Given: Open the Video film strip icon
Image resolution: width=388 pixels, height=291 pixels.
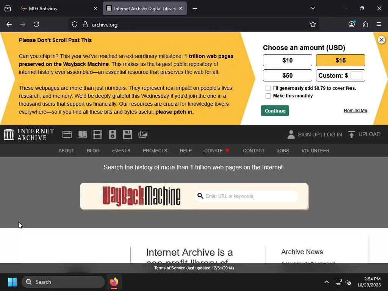Looking at the screenshot, I should [x=97, y=135].
